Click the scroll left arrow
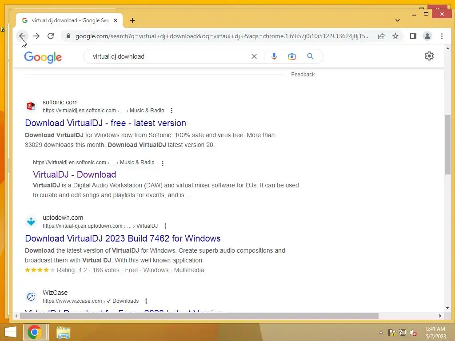 click(x=16, y=316)
